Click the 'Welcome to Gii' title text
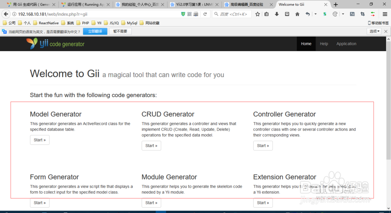391x213 pixels. point(65,74)
